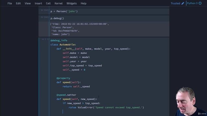The image size is (207, 116).
Task: Click the self.year = year line
Action: point(75,62)
